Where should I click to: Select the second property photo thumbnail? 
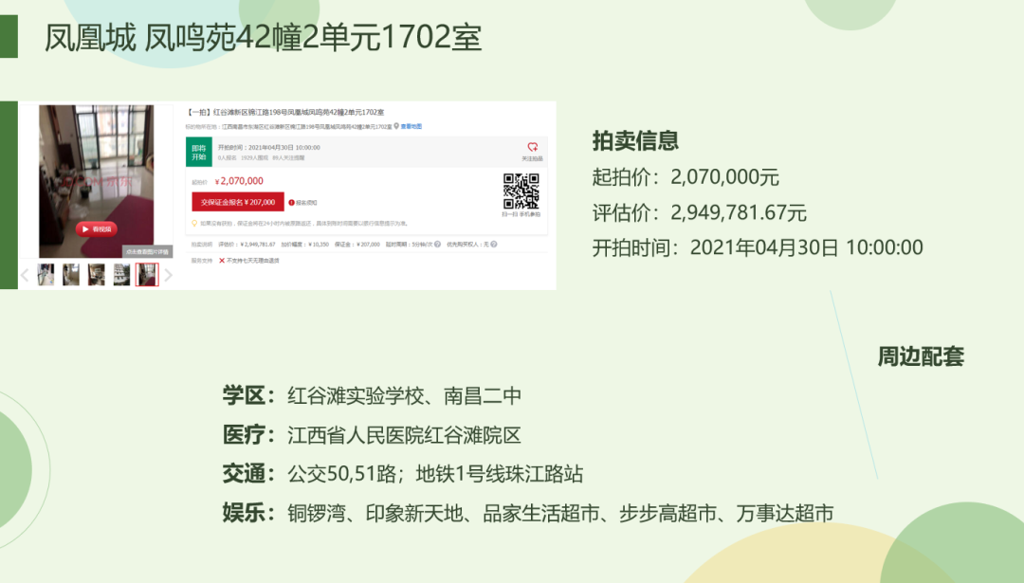71,275
